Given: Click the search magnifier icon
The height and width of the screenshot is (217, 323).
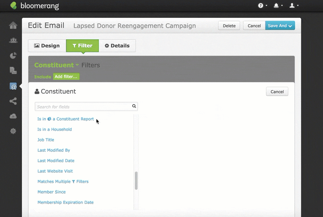Looking at the screenshot, I should click(134, 106).
